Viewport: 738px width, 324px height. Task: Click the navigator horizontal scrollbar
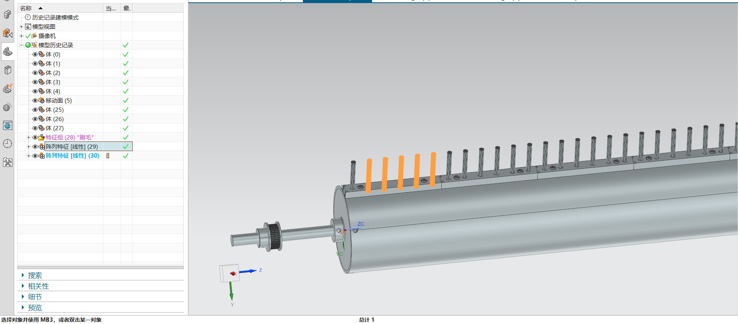pos(100,268)
